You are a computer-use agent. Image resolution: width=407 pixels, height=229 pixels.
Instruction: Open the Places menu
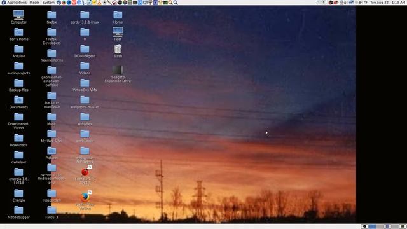(34, 3)
